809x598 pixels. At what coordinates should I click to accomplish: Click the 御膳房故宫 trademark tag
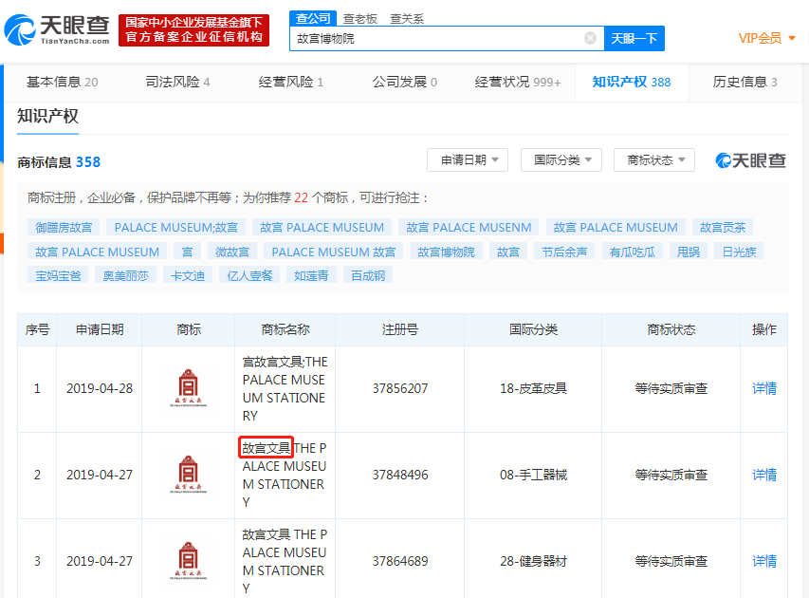(64, 228)
